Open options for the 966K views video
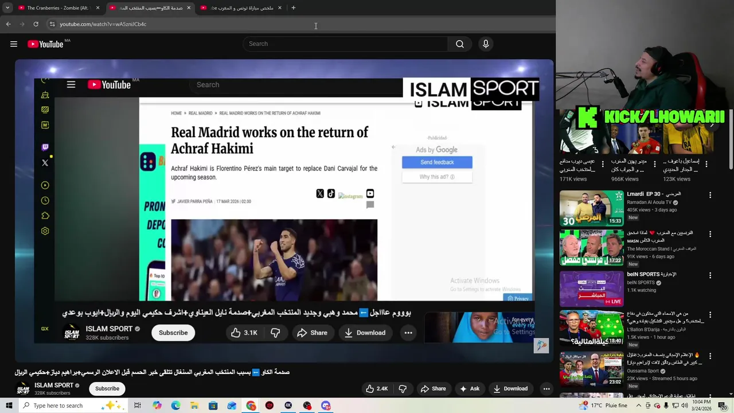 tap(655, 164)
